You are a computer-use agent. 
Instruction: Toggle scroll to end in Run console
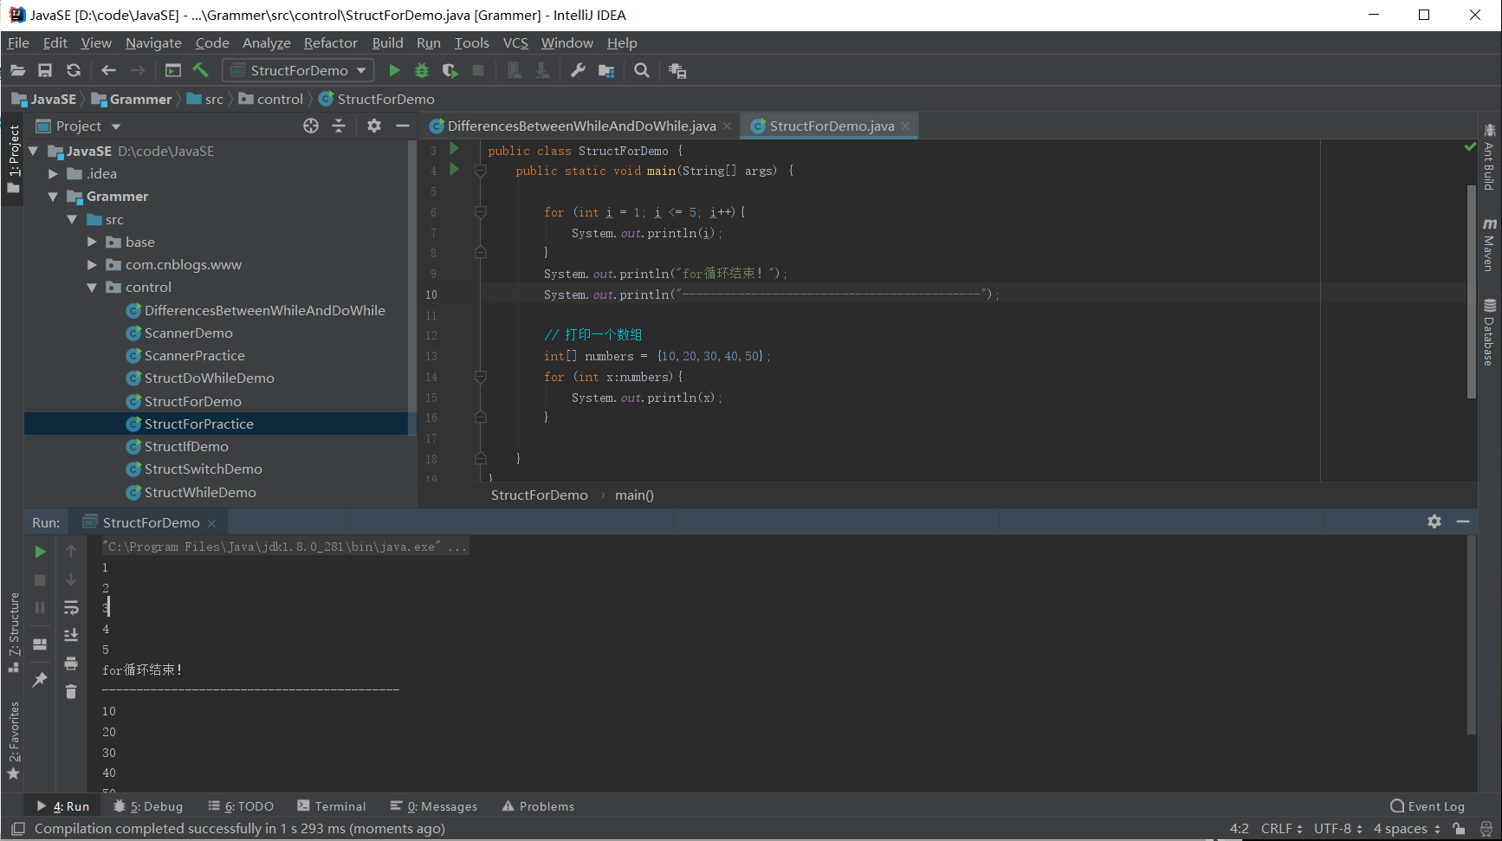tap(71, 635)
